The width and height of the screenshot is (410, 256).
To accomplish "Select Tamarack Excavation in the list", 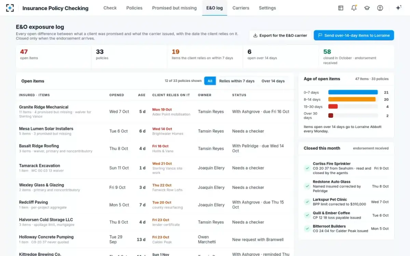I will pos(155,168).
